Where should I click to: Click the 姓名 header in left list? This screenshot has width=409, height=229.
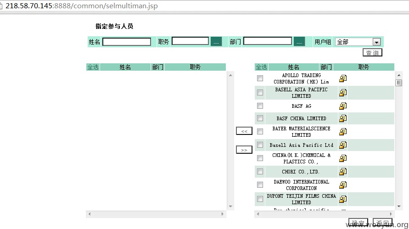(x=125, y=67)
